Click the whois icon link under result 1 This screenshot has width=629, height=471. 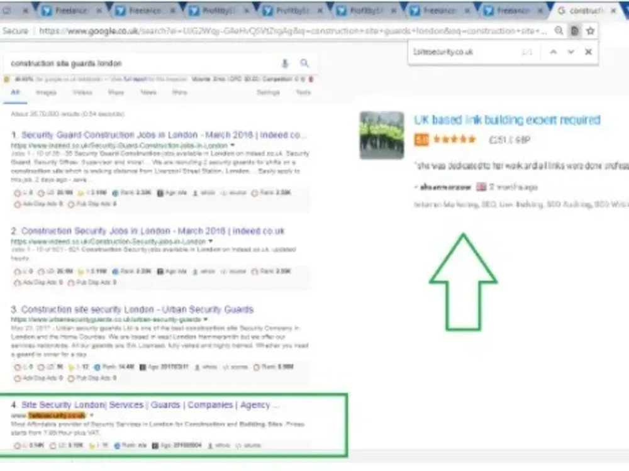pyautogui.click(x=204, y=193)
